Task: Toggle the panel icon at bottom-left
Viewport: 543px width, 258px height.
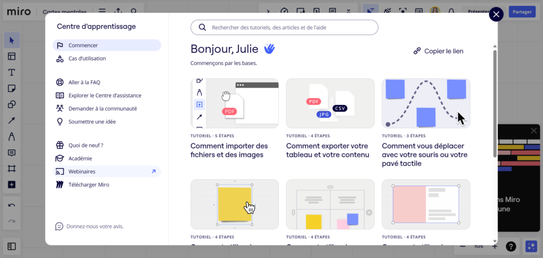Action: pyautogui.click(x=12, y=246)
